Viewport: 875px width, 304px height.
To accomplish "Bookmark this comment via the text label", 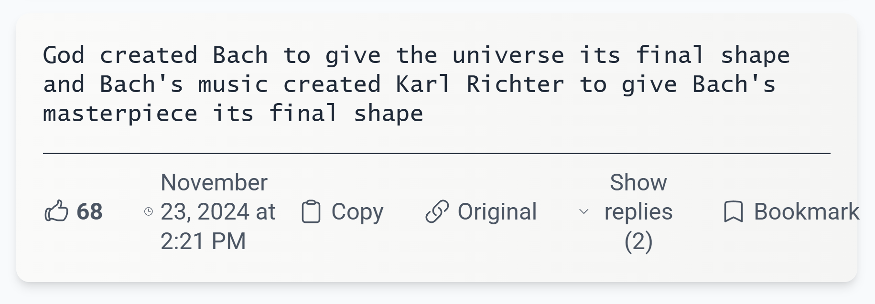I will 806,211.
